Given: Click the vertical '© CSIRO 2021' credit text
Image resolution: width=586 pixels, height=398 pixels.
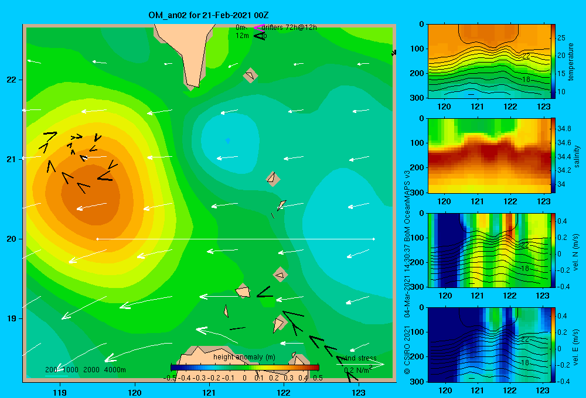Looking at the screenshot, I should tap(407, 349).
